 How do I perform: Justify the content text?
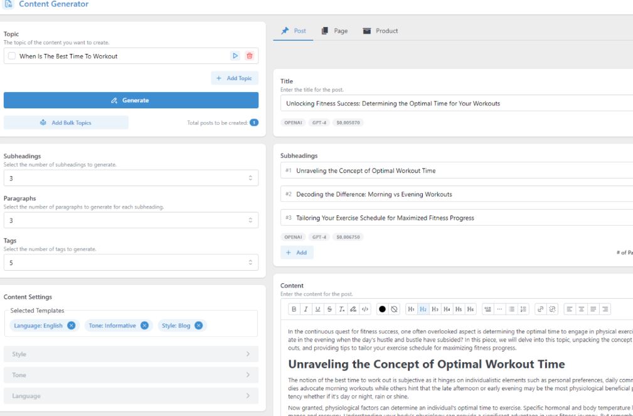pyautogui.click(x=593, y=309)
